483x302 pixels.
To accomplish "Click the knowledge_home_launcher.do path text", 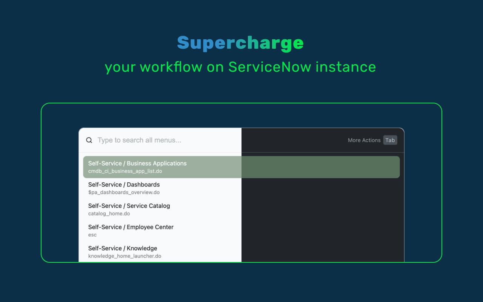I will point(125,256).
